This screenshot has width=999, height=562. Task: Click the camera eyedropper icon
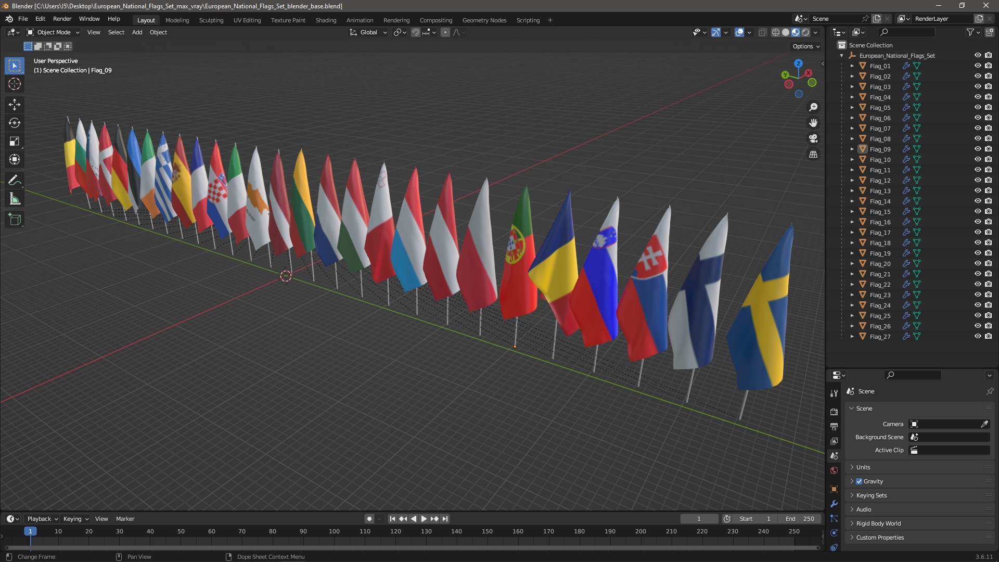pyautogui.click(x=984, y=424)
